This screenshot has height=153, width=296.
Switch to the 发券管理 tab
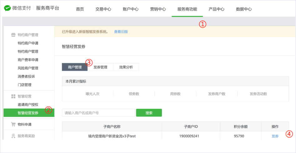[x=100, y=67]
